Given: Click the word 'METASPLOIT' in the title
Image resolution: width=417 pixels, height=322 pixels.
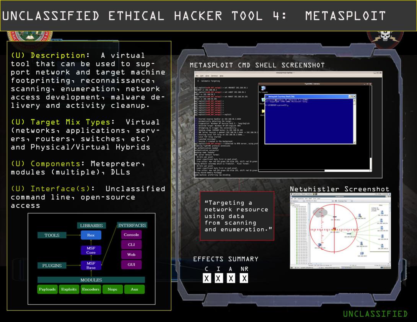Looking at the screenshot, I should [x=345, y=16].
